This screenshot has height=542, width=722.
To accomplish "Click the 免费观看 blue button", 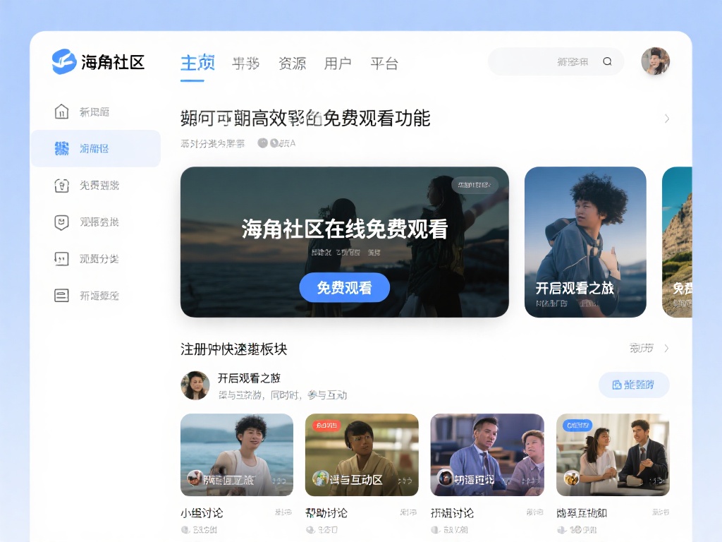I will point(344,288).
